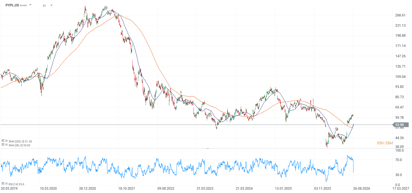Click the 147.26 price axis label

(x=400, y=56)
